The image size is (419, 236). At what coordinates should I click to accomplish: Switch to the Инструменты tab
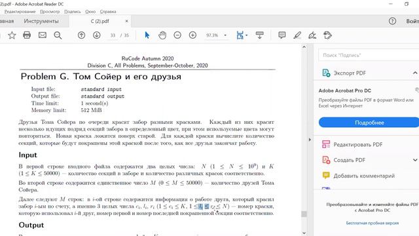(x=41, y=21)
